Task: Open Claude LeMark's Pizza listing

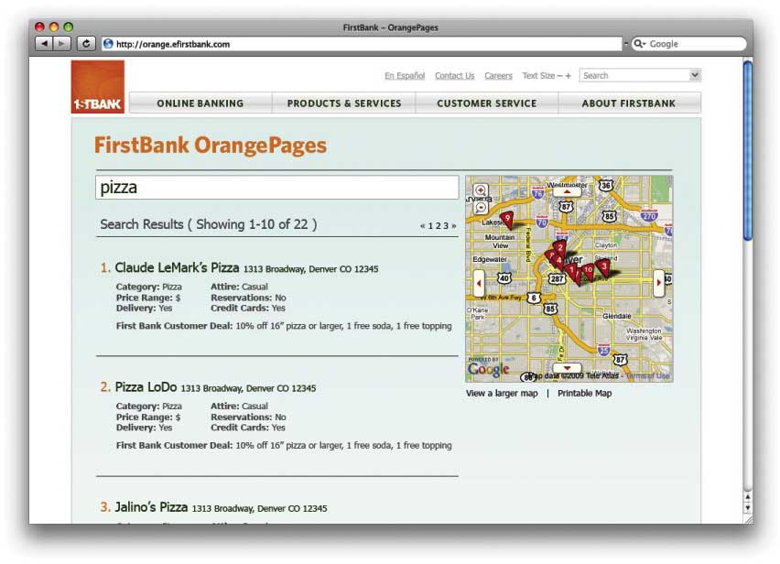Action: click(x=177, y=267)
